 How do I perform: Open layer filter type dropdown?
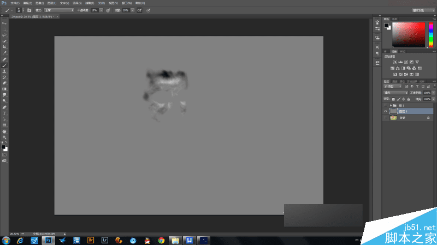click(x=392, y=87)
